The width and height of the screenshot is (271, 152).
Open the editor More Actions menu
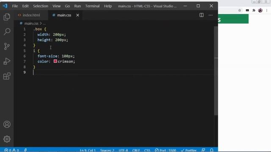click(x=210, y=15)
